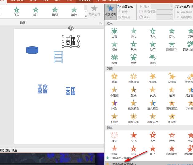Increase the 延迟 spinner value
Viewport: 193px width, 165px height.
171,16
